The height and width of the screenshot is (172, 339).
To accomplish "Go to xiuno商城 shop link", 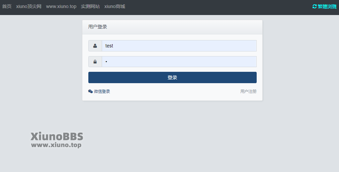I will point(115,6).
